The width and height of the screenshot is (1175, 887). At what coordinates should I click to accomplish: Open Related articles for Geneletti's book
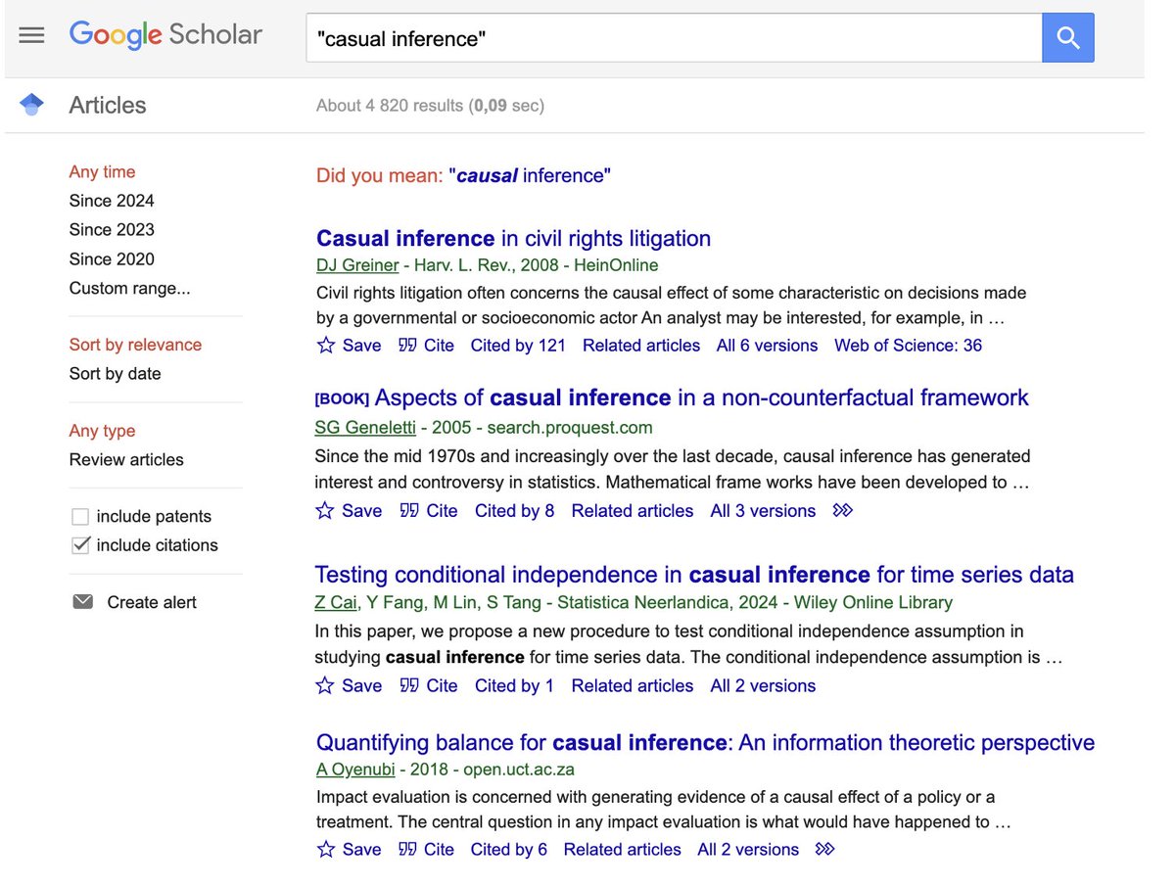pyautogui.click(x=633, y=511)
